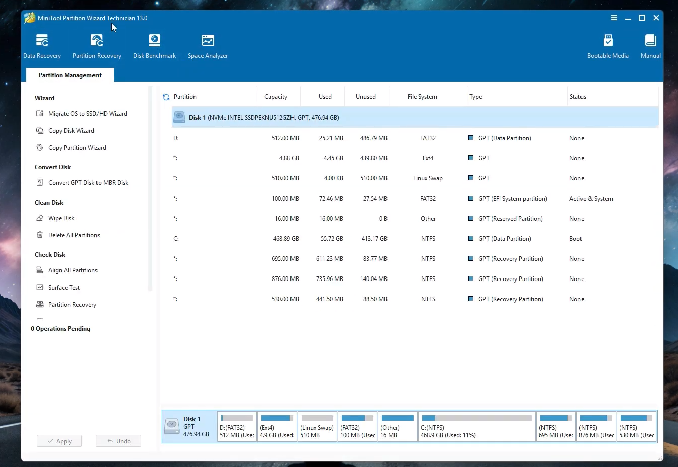Open Migrate OS to SSD/HD Wizard link
The height and width of the screenshot is (467, 678).
pos(87,114)
